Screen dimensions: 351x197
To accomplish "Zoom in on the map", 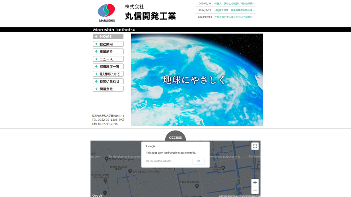I will (255, 183).
